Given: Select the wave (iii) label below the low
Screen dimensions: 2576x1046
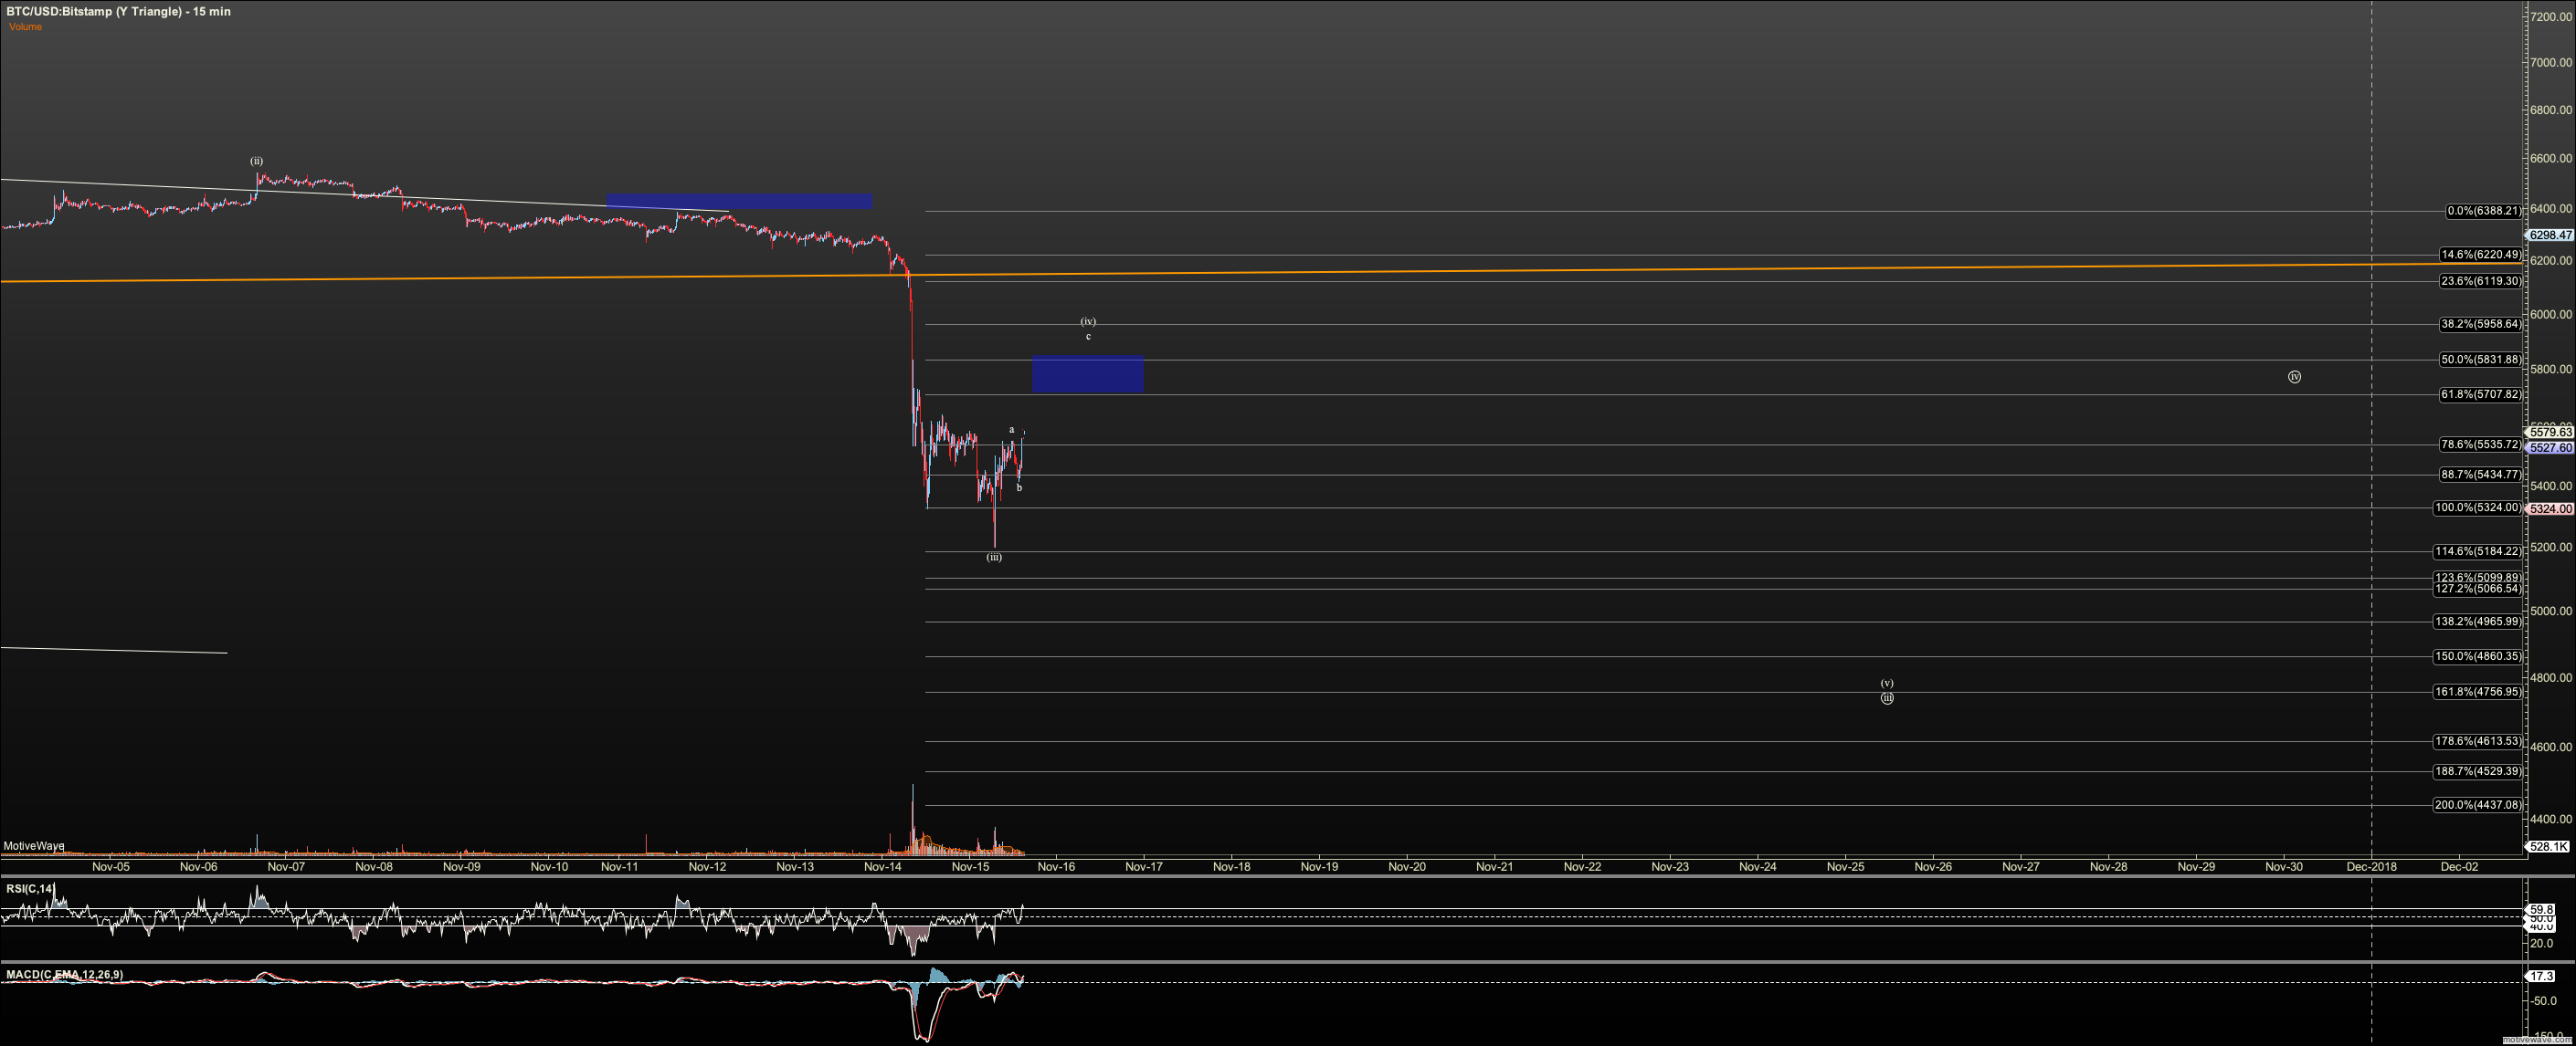Looking at the screenshot, I should point(994,558).
